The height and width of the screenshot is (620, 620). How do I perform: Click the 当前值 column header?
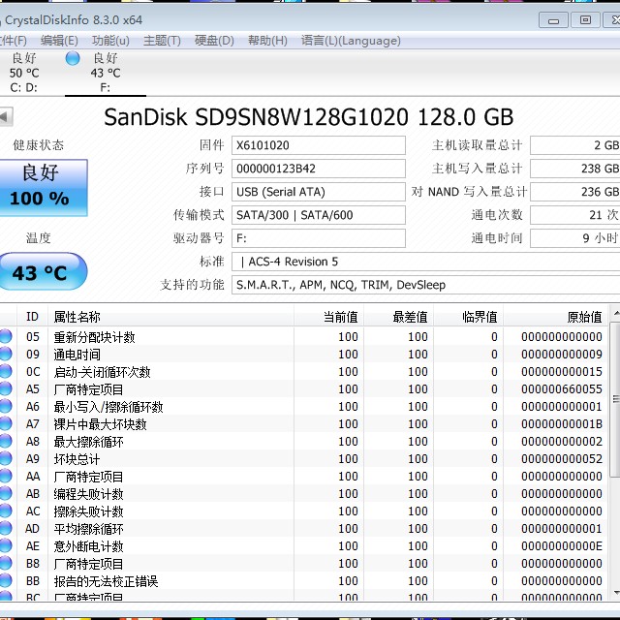328,317
